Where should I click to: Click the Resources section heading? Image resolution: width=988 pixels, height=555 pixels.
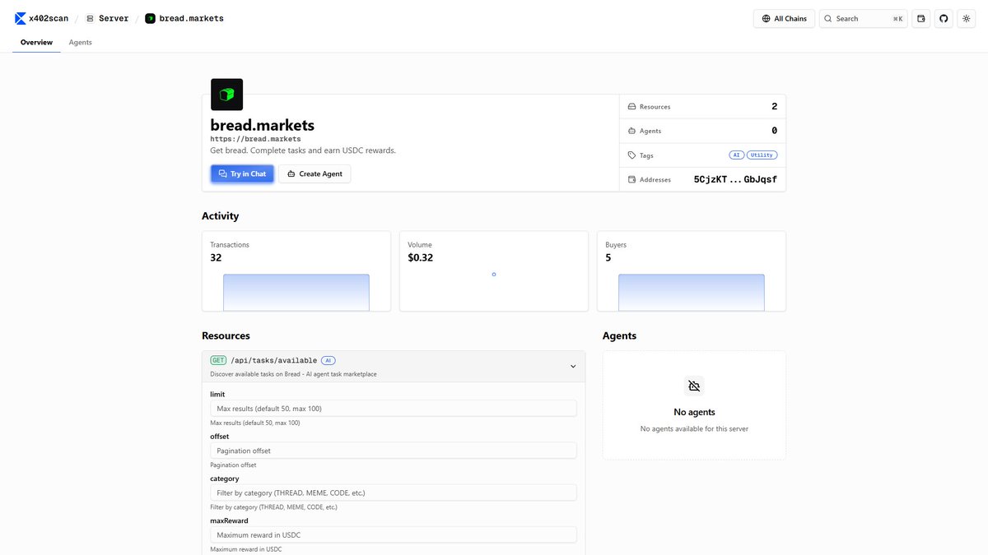click(x=226, y=335)
